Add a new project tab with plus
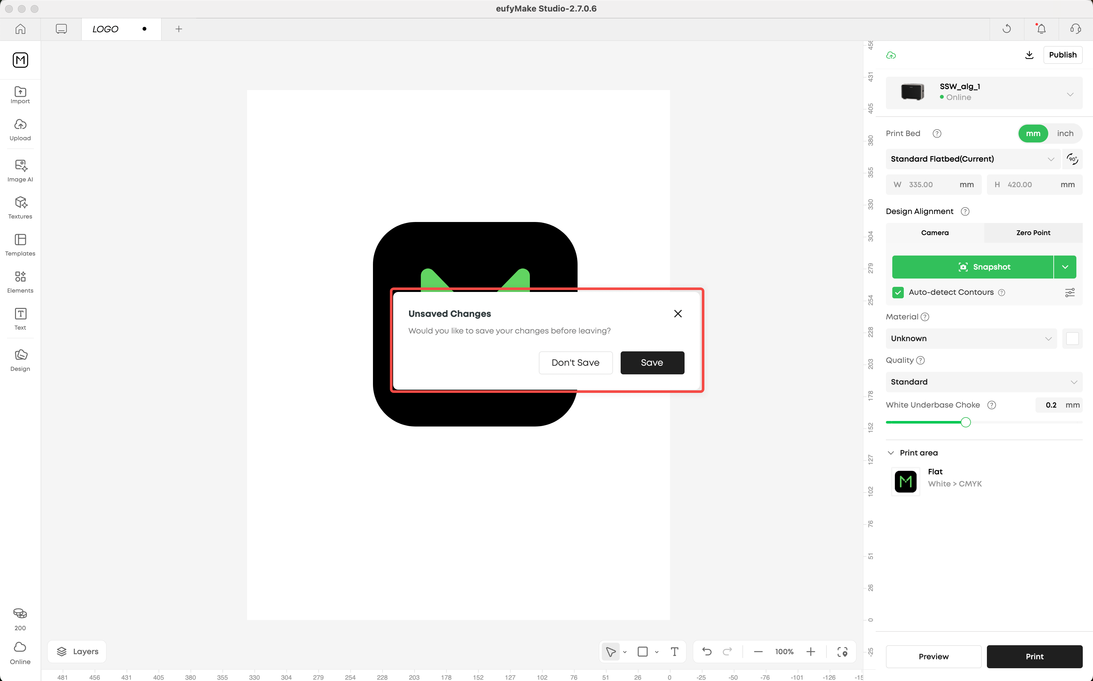The image size is (1093, 681). (x=179, y=29)
